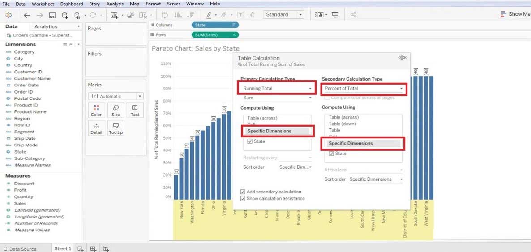
Task: Open Primary Calculation Type Running Total dropdown
Action: [277, 89]
